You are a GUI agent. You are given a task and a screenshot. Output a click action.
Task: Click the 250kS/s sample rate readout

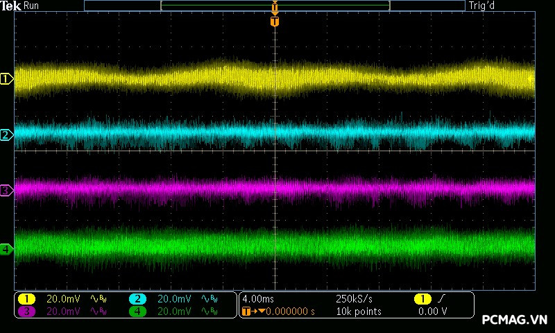click(x=354, y=298)
